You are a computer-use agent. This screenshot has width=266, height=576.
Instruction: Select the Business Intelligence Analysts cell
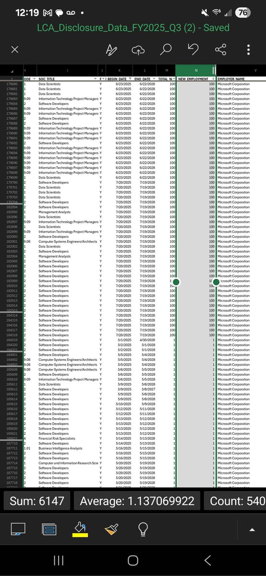click(60, 448)
